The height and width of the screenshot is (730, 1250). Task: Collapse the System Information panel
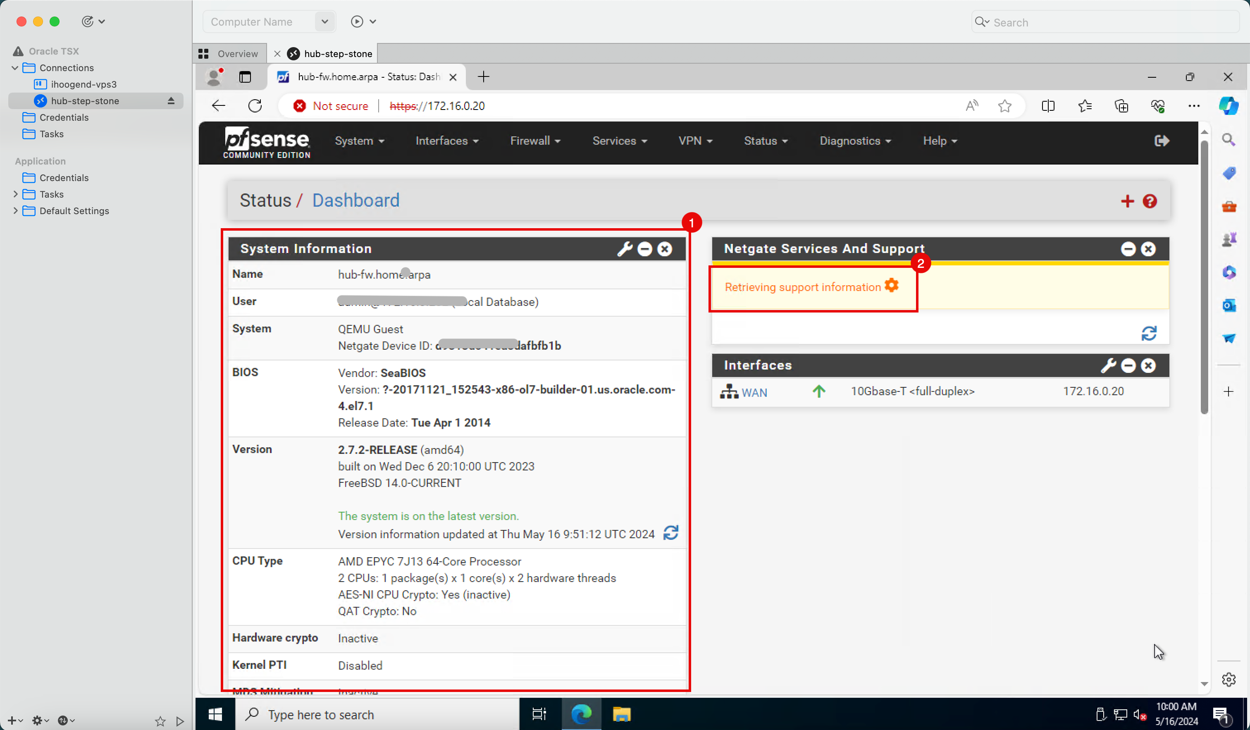[x=644, y=249]
